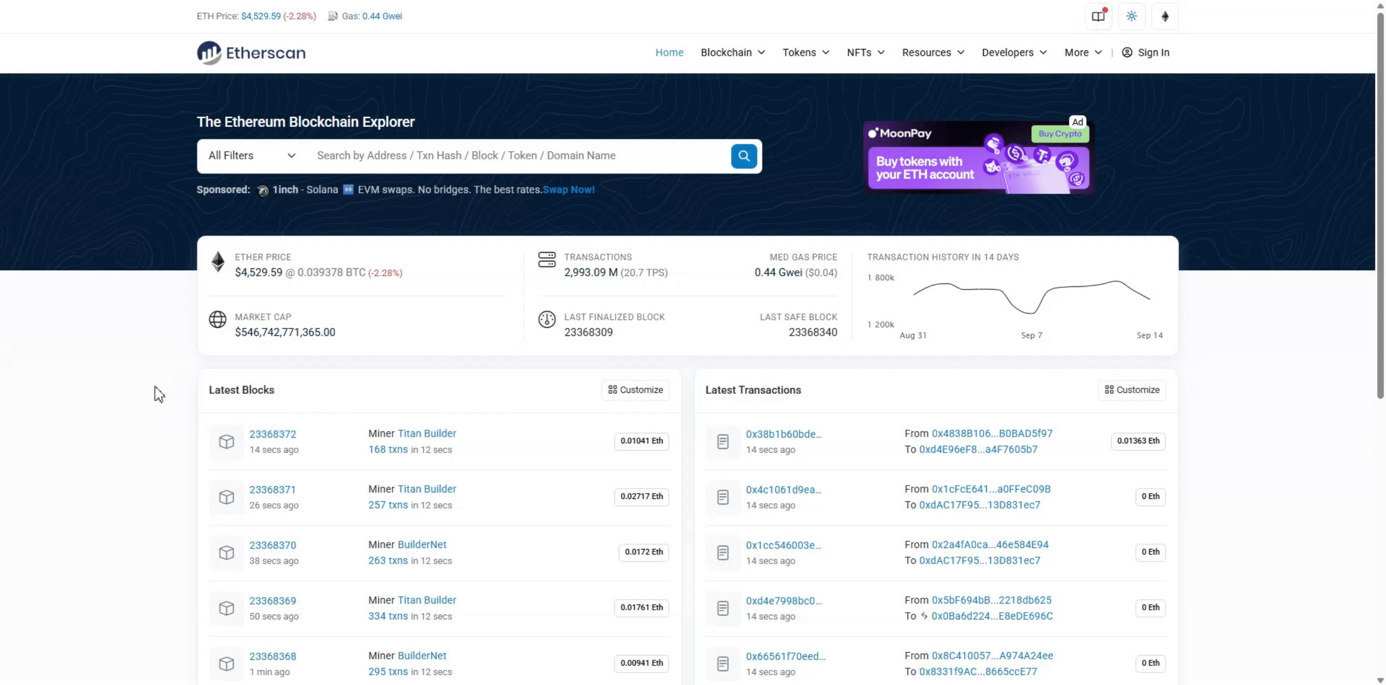
Task: Expand the Blockchain menu
Action: 733,53
